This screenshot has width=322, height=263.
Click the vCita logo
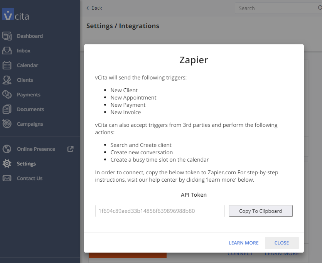click(15, 14)
